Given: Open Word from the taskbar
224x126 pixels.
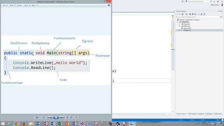Looking at the screenshot, I should click(53, 124).
